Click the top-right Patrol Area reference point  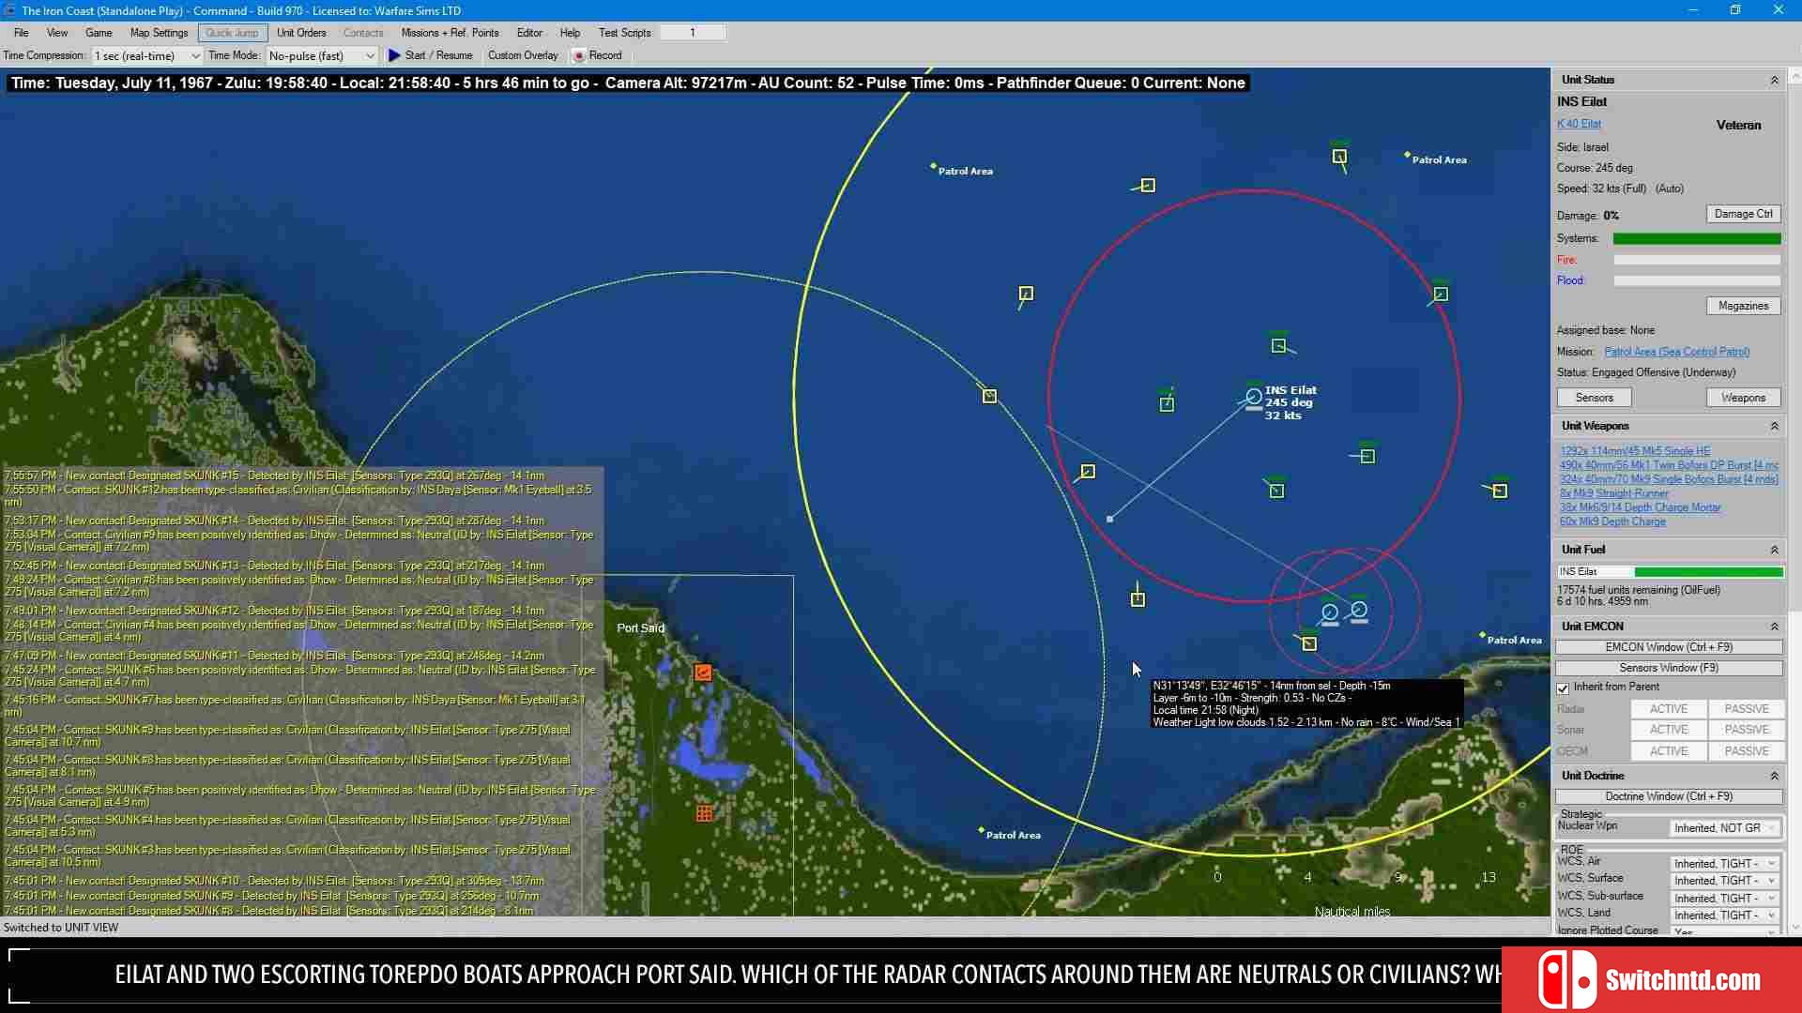(1407, 155)
